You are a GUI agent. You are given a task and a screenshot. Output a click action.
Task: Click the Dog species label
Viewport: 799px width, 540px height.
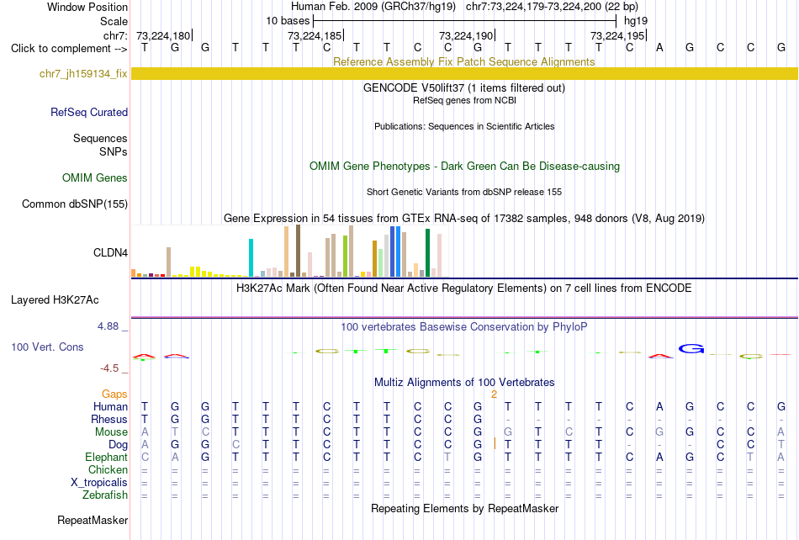(118, 445)
